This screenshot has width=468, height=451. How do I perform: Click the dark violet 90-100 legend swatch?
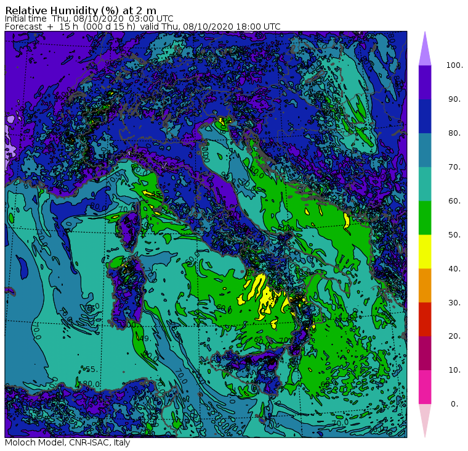coord(425,82)
